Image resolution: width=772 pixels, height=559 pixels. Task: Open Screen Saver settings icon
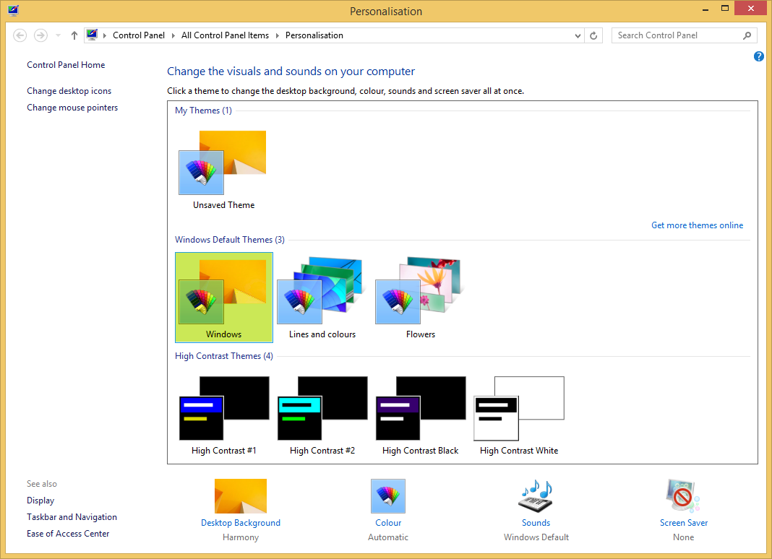pos(682,496)
